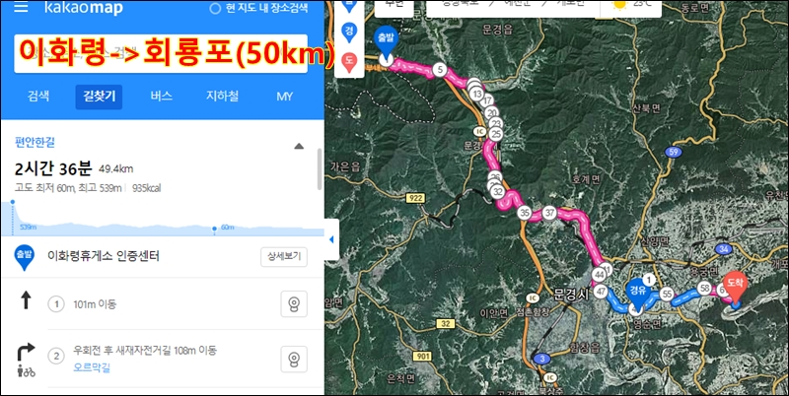Click the 이화령휴게소 인증센터 start location
Viewport: 789px width, 396px height.
(104, 256)
